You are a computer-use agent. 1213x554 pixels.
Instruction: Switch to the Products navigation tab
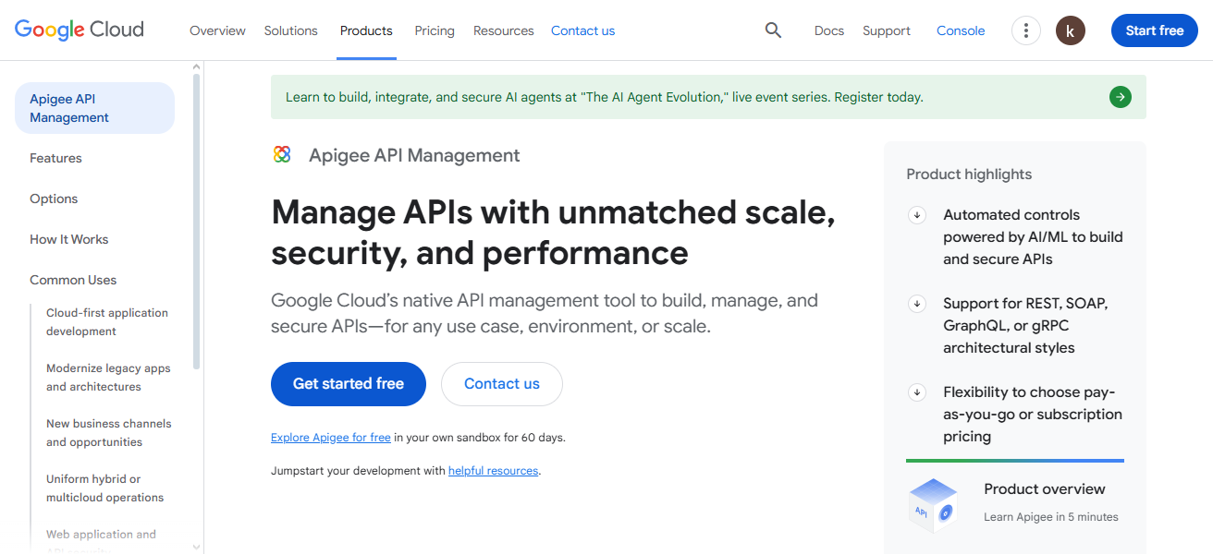pos(366,30)
